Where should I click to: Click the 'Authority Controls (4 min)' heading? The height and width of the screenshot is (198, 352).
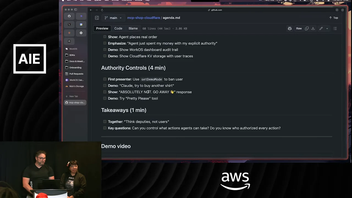coord(133,68)
